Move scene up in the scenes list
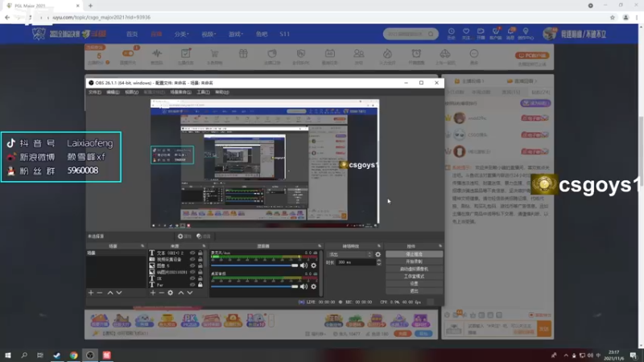Image resolution: width=644 pixels, height=362 pixels. click(110, 293)
